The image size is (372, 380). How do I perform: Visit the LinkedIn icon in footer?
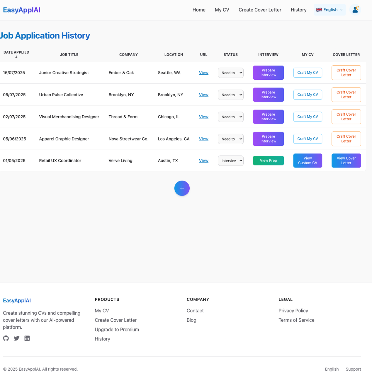[27, 338]
